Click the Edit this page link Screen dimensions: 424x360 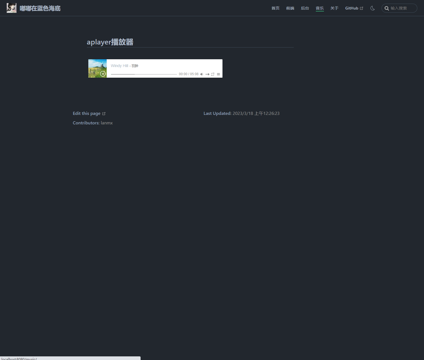coord(87,113)
